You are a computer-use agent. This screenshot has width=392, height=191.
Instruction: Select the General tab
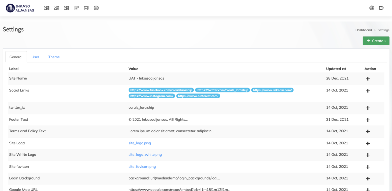pos(16,57)
